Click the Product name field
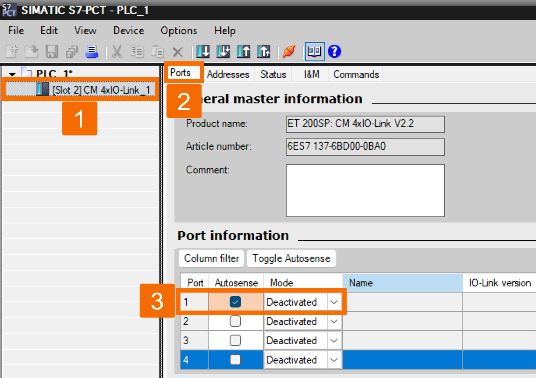The image size is (536, 378). coord(365,124)
